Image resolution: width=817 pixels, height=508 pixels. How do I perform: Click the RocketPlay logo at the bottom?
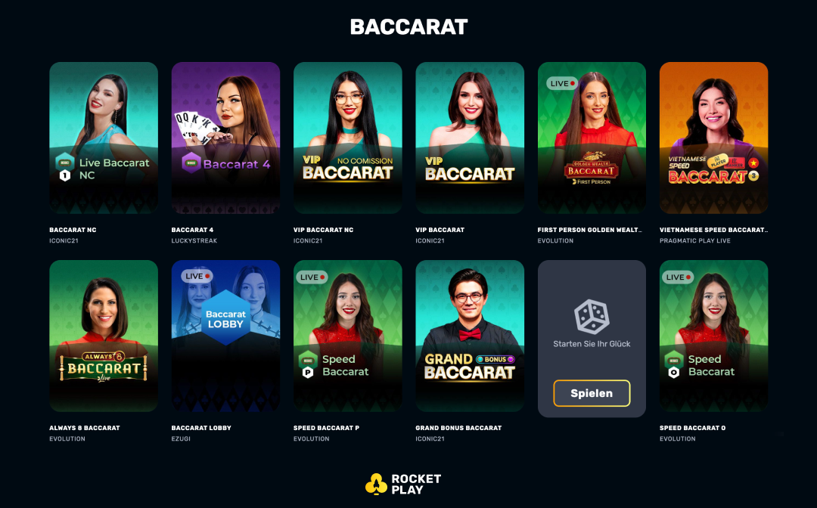coord(403,484)
